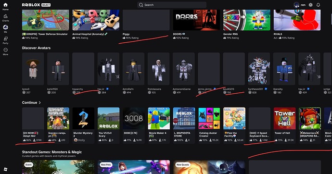Continue playing Adopt Me!

tap(33, 125)
